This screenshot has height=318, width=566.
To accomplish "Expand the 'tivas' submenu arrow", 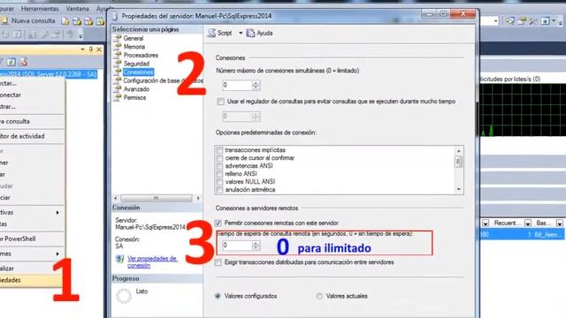I will pyautogui.click(x=57, y=212).
